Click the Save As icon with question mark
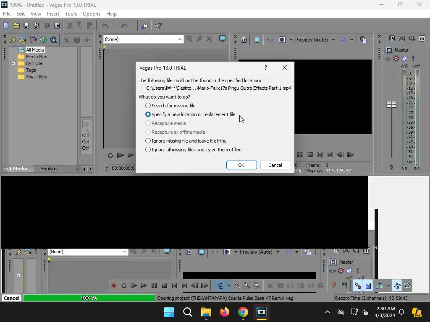The width and height of the screenshot is (430, 322). click(37, 26)
